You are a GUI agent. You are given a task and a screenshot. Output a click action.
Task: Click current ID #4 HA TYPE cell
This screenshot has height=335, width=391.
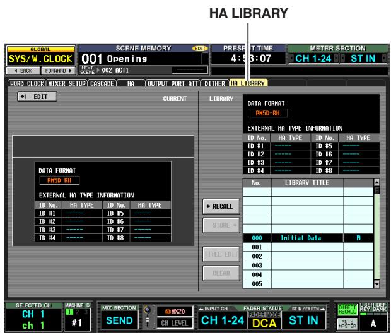pyautogui.click(x=82, y=238)
